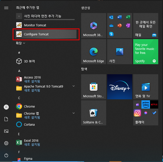The image size is (163, 162).
Task: Open Excel icon in Office tile
Action: 128,17
